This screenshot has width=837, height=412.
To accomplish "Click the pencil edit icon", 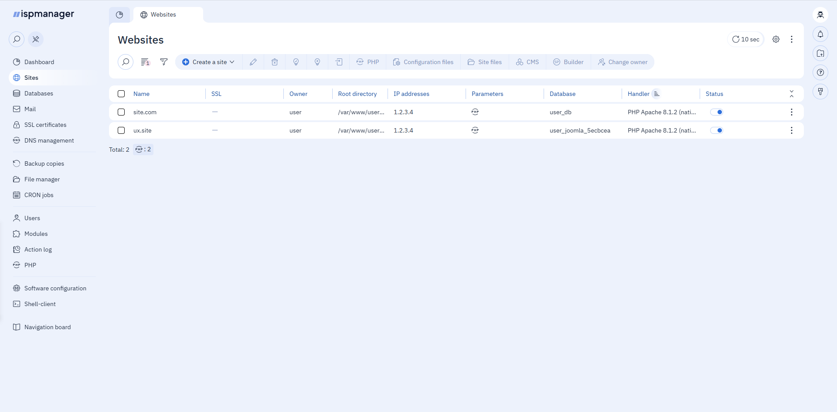I will [x=253, y=62].
